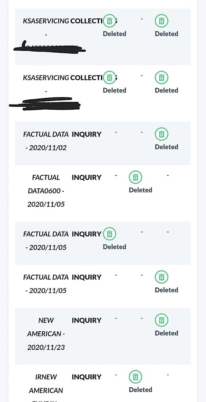Click rightmost trash icon in top KSASERVICING row
The width and height of the screenshot is (206, 402).
[x=162, y=21]
